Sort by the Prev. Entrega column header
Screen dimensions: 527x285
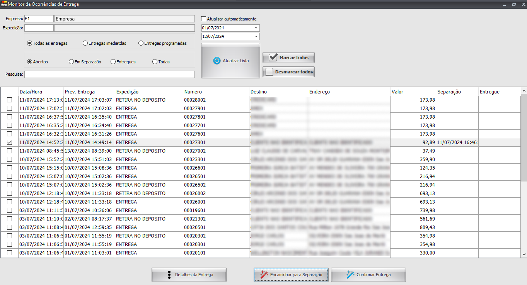click(89, 92)
